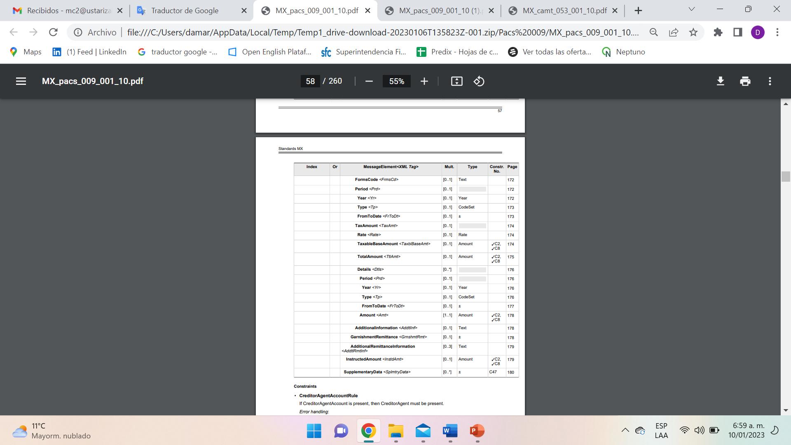This screenshot has height=445, width=791.
Task: Switch to Traductor de Google tab
Action: click(x=185, y=11)
